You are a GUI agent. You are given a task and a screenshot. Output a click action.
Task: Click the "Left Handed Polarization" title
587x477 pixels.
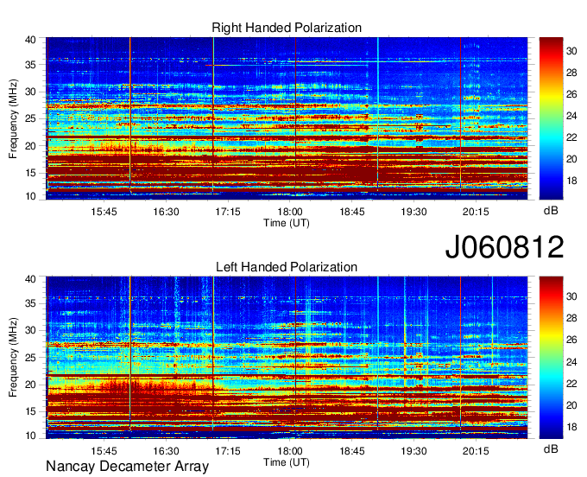click(287, 267)
